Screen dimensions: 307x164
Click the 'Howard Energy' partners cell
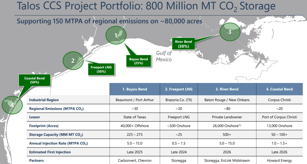279,160
